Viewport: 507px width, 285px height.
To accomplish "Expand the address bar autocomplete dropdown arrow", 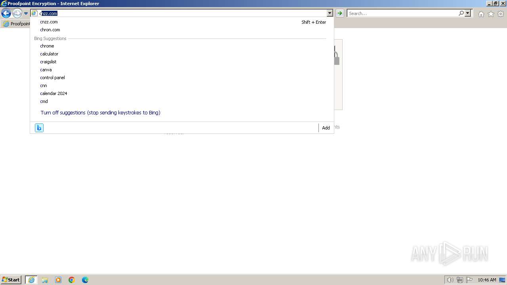I will point(330,13).
